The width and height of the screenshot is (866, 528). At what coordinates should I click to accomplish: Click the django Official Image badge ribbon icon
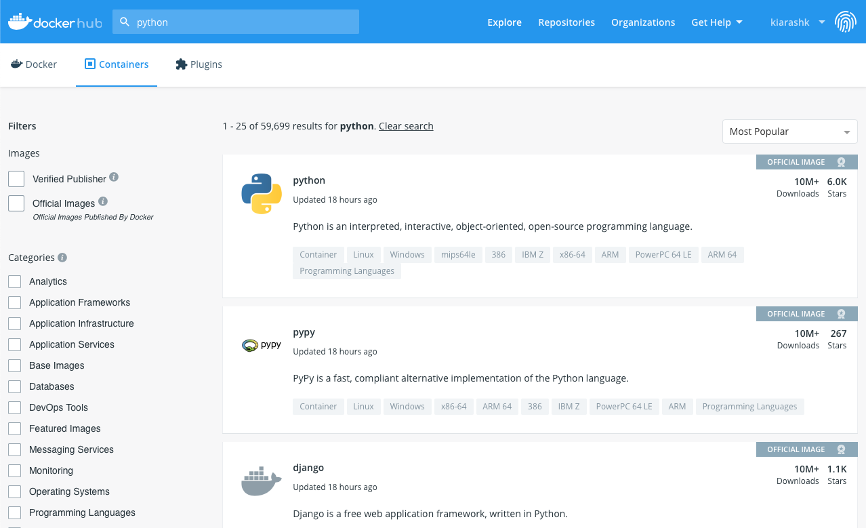coord(841,449)
